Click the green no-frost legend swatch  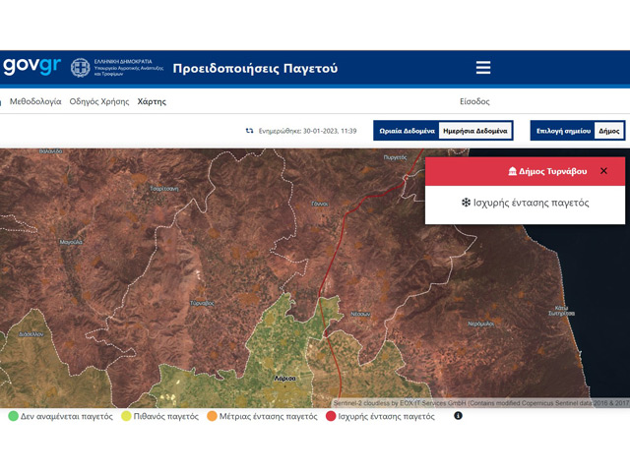(13, 416)
